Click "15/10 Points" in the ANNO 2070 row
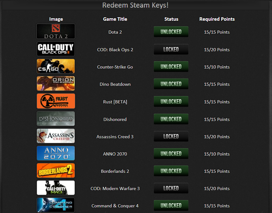This screenshot has width=272, height=213. pyautogui.click(x=217, y=154)
